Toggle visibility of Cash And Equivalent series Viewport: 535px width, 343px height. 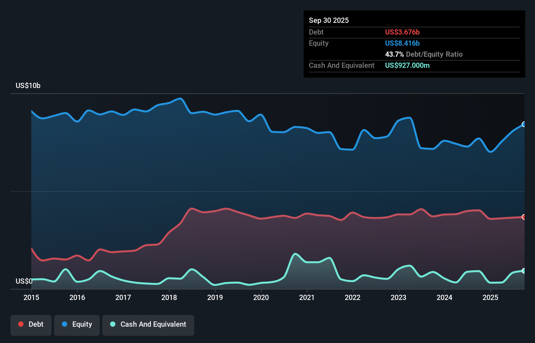pyautogui.click(x=148, y=324)
